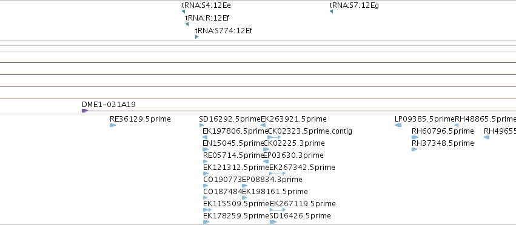Select the EK267342.5prime spliced EST glyph

[278, 174]
